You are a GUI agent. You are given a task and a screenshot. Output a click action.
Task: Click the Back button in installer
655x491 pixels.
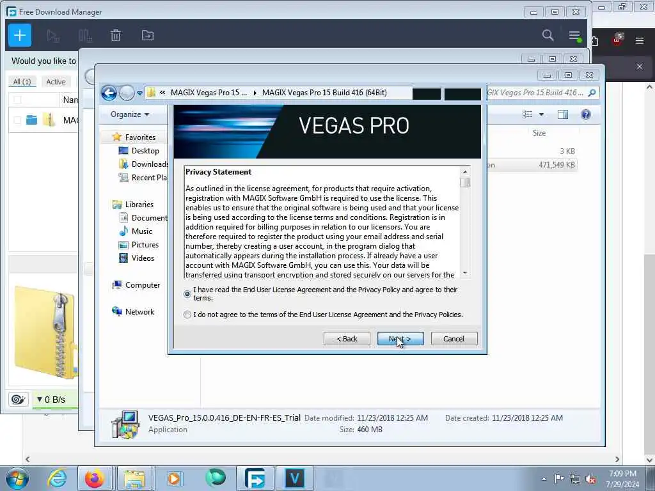click(347, 339)
